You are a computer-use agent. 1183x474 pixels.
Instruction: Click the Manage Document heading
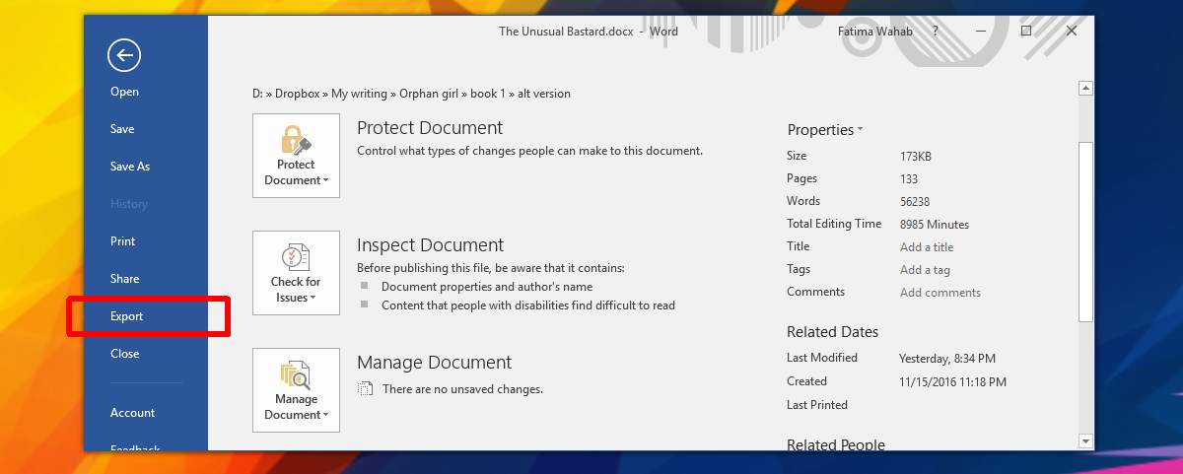tap(434, 363)
